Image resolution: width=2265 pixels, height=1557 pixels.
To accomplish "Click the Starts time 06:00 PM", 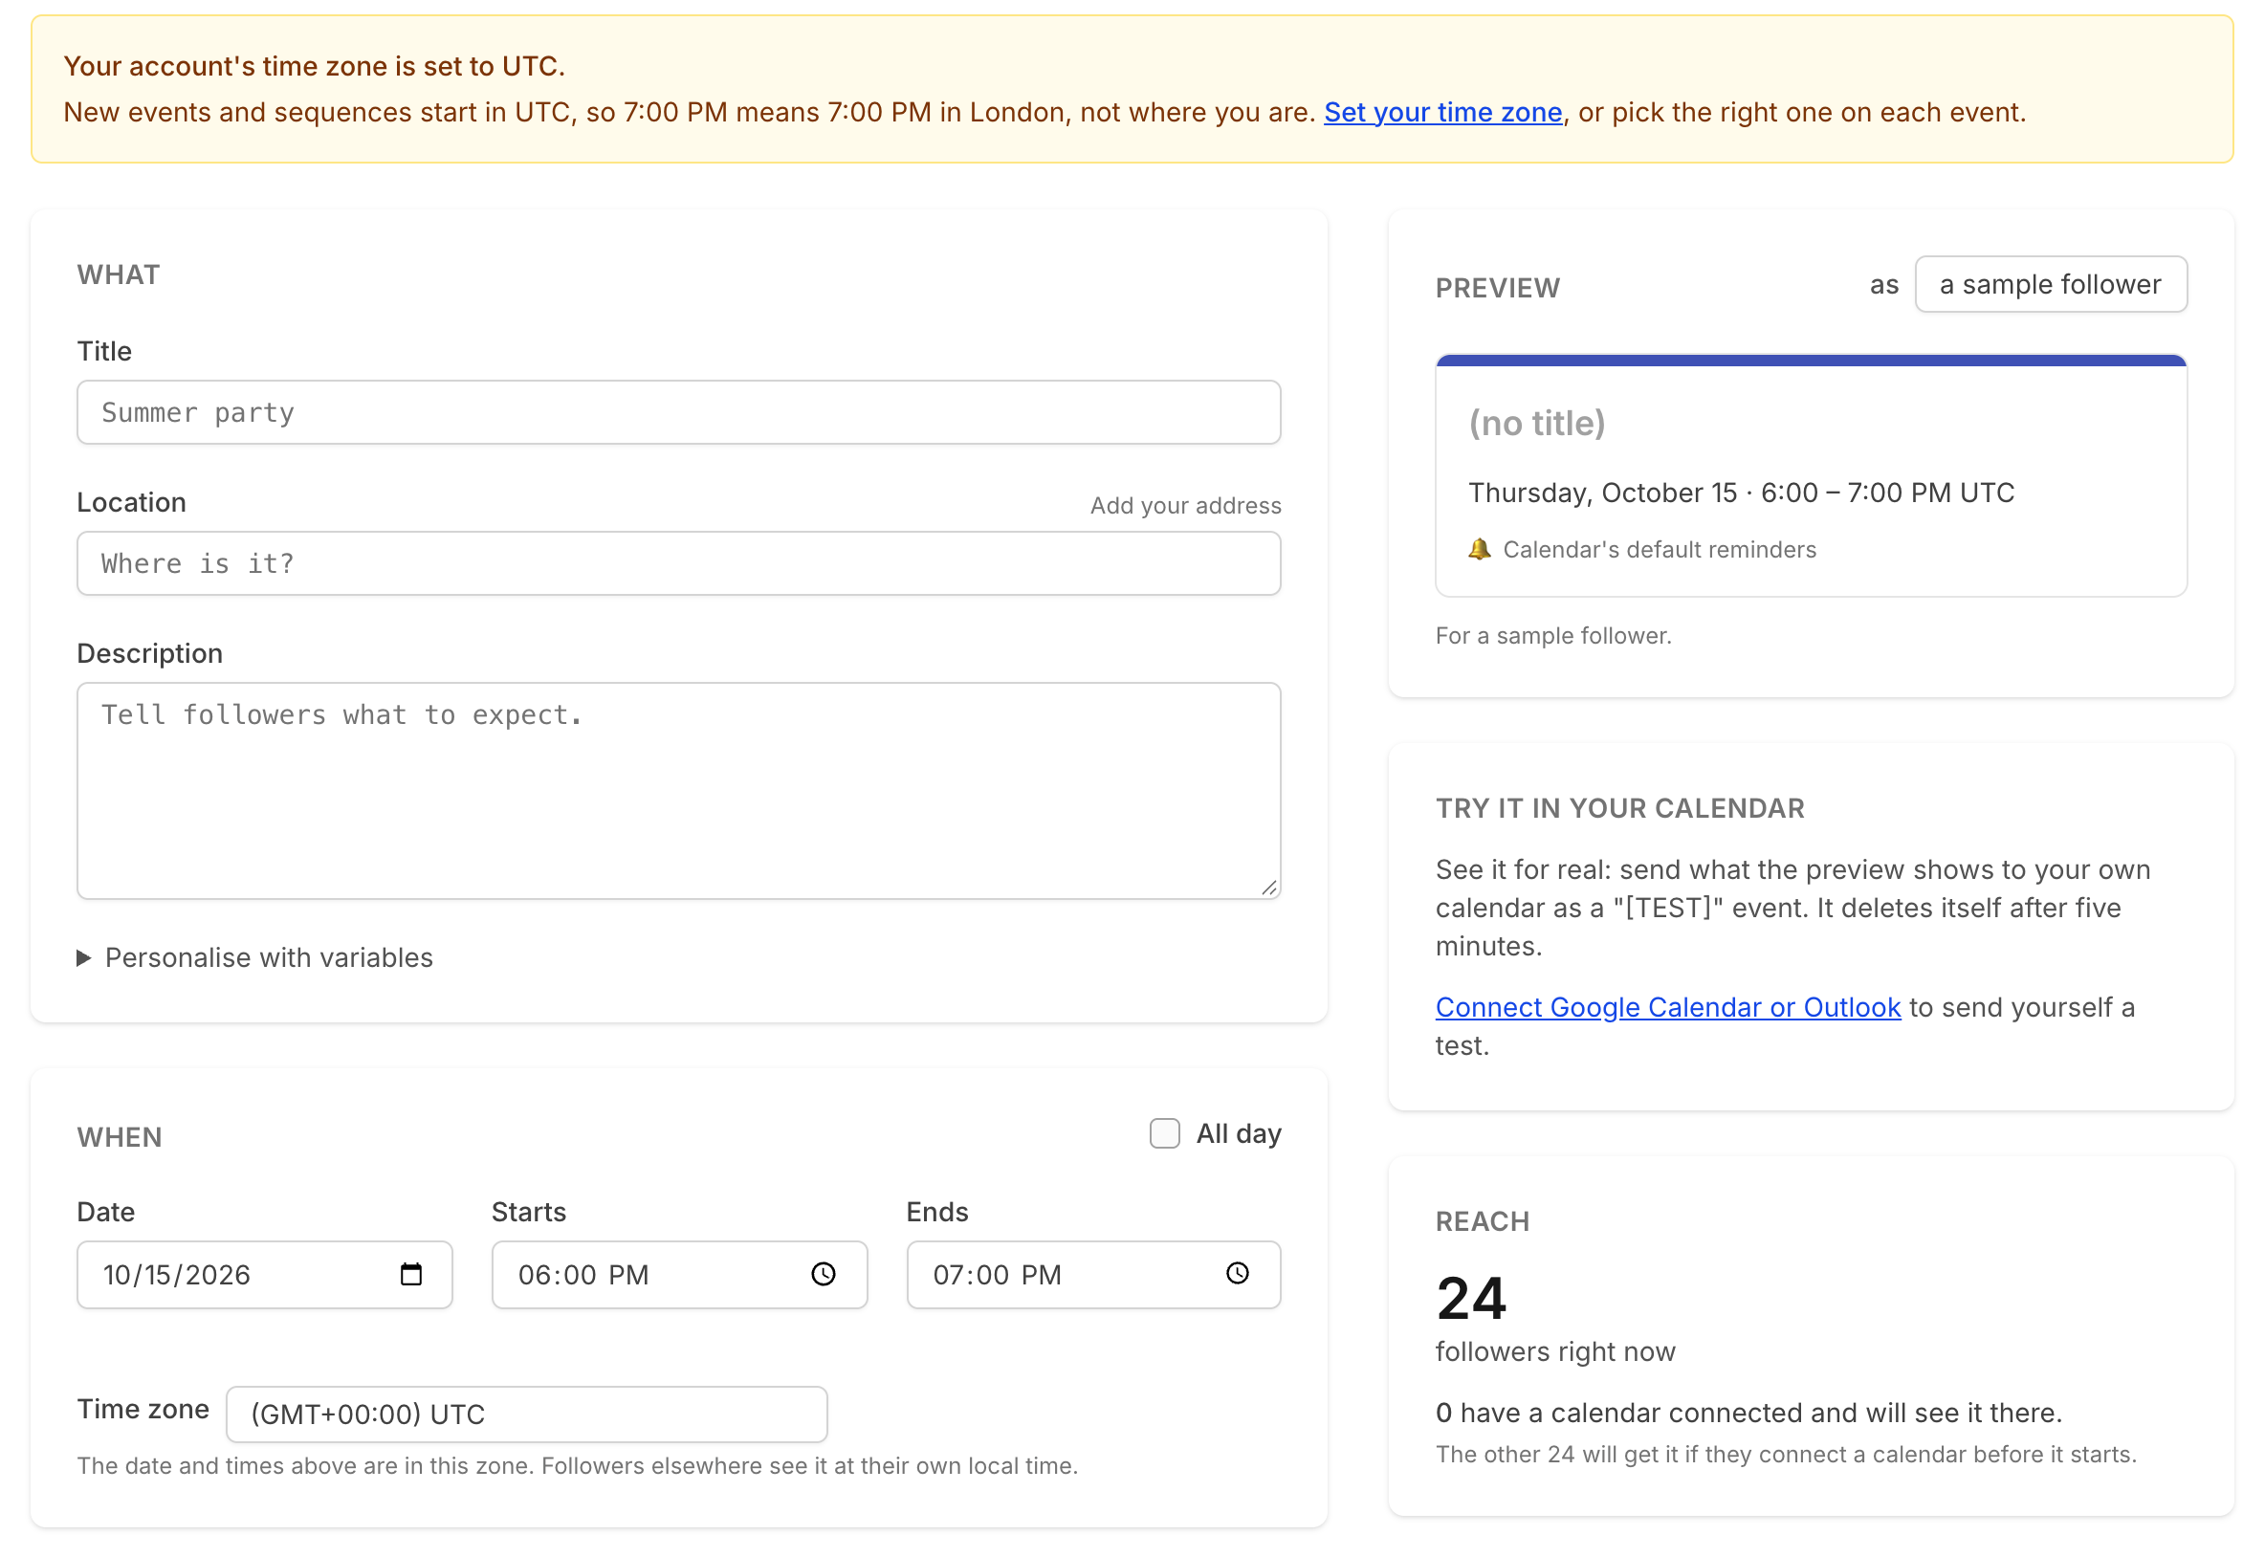I will pos(679,1275).
